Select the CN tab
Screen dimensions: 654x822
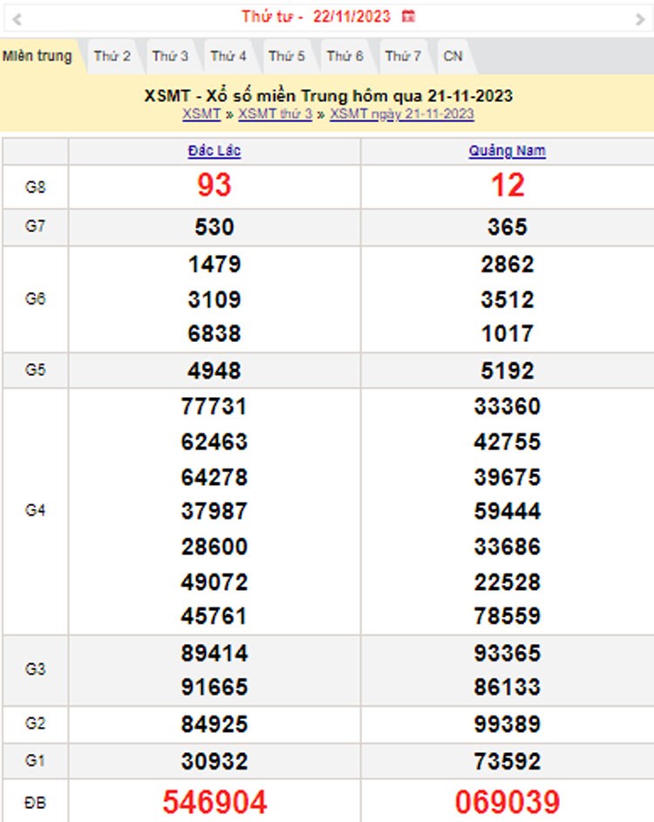click(453, 57)
